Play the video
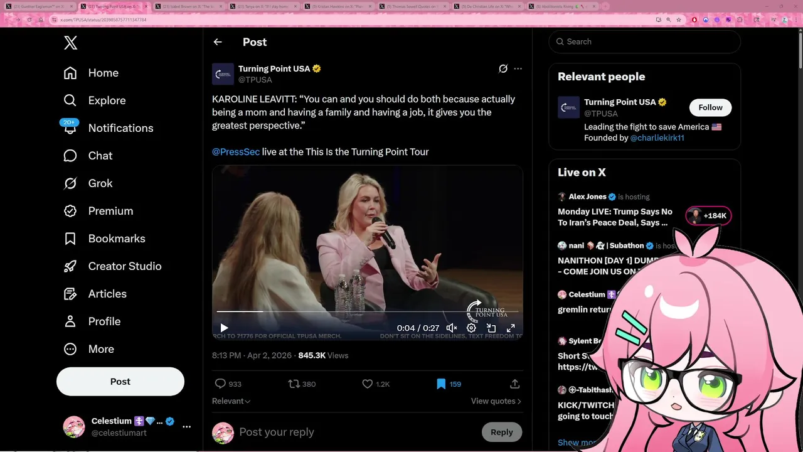The height and width of the screenshot is (452, 803). pos(224,328)
